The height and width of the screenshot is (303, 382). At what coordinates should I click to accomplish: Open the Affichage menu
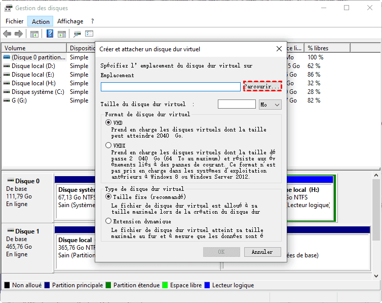(x=70, y=21)
